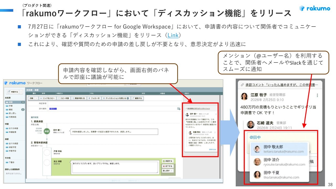Click the 印刷 print button

[x=31, y=98]
